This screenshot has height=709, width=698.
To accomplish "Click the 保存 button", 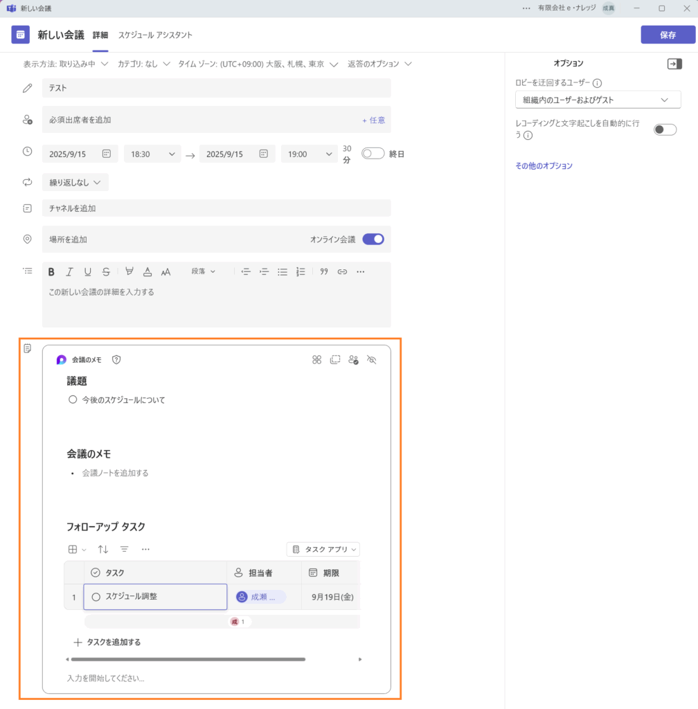I will pos(668,35).
